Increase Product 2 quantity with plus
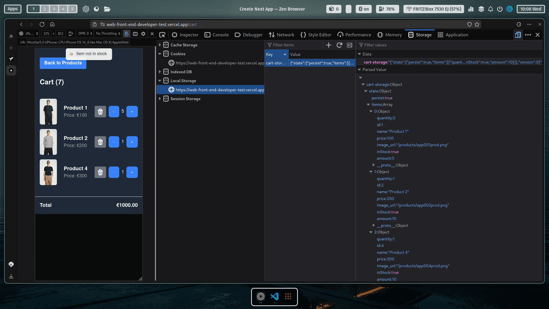This screenshot has height=309, width=549. (132, 142)
